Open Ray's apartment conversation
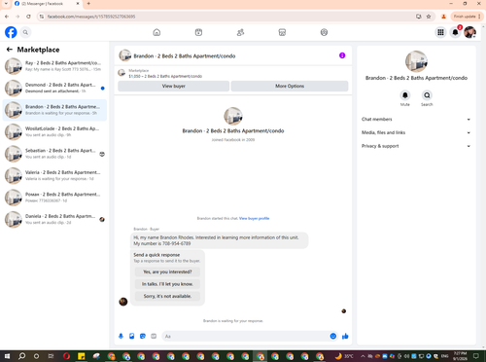486x362 pixels. pos(54,66)
